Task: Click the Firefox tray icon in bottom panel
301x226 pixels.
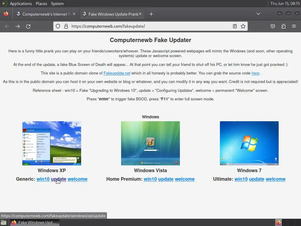Action: [278, 222]
